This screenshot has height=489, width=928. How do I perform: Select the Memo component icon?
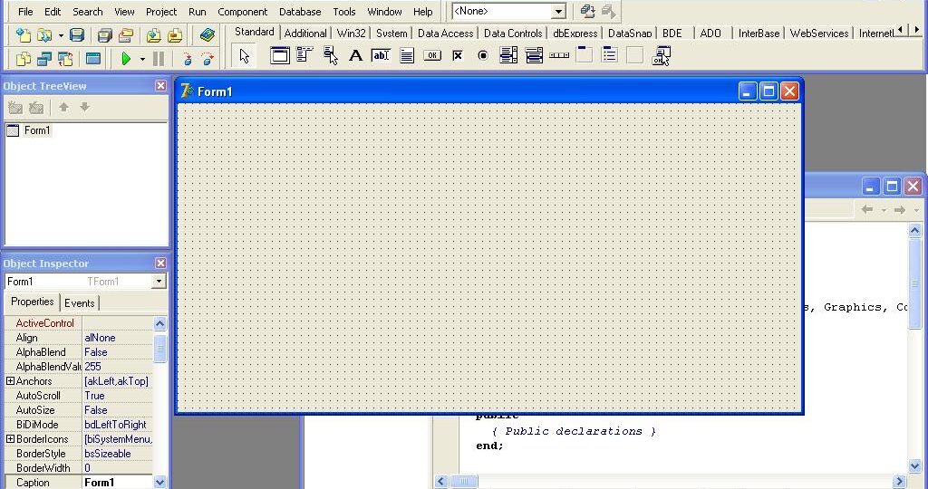tap(407, 55)
